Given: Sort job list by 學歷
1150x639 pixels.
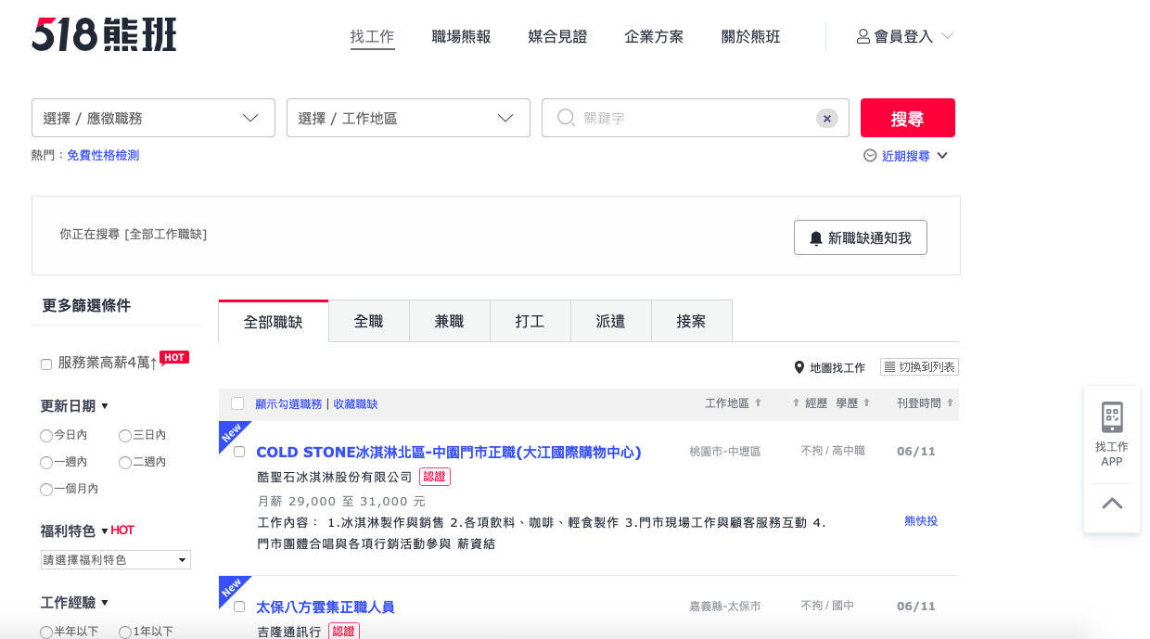Looking at the screenshot, I should pos(853,403).
